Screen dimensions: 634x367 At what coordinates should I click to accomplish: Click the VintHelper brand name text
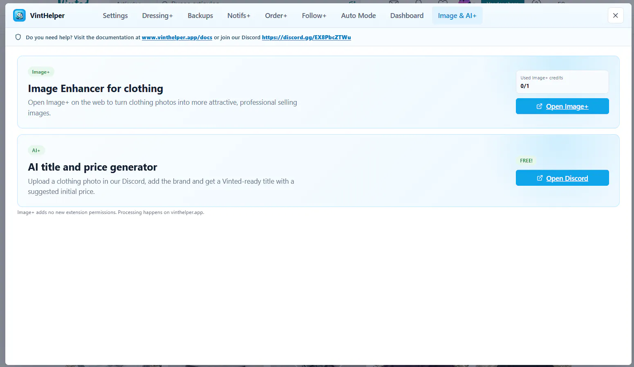coord(47,16)
